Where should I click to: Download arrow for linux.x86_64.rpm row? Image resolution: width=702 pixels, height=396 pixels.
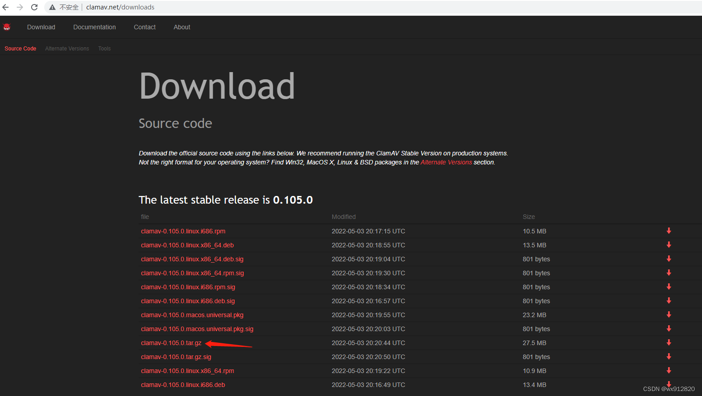pyautogui.click(x=669, y=371)
